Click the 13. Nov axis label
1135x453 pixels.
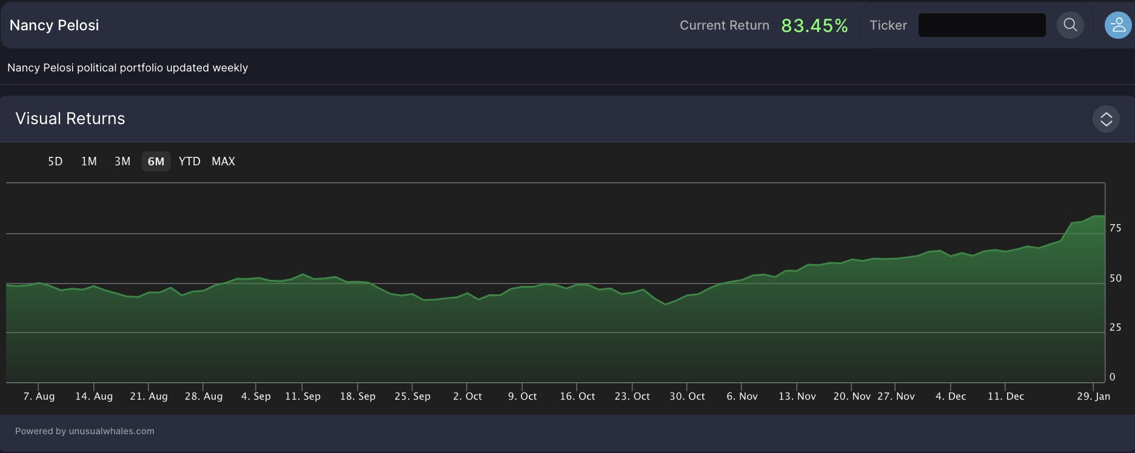(x=797, y=396)
